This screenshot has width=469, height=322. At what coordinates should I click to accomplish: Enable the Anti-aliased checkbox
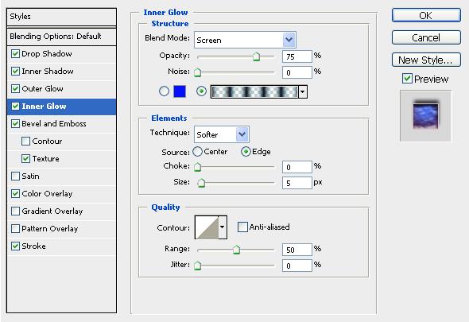click(x=242, y=227)
